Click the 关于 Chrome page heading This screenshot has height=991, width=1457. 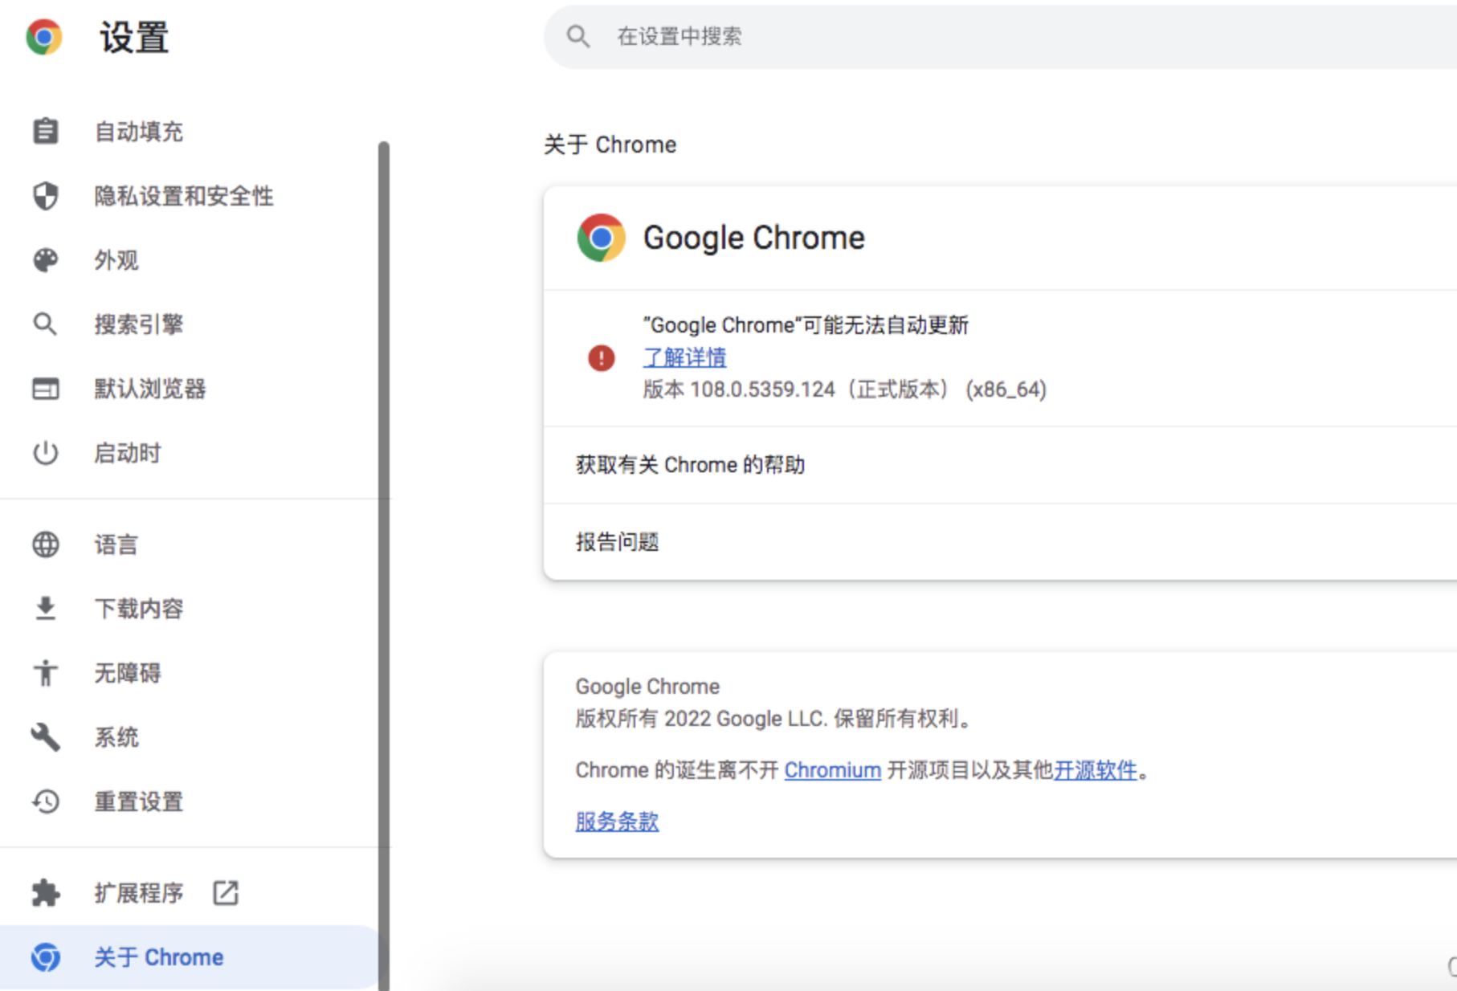[x=610, y=145]
